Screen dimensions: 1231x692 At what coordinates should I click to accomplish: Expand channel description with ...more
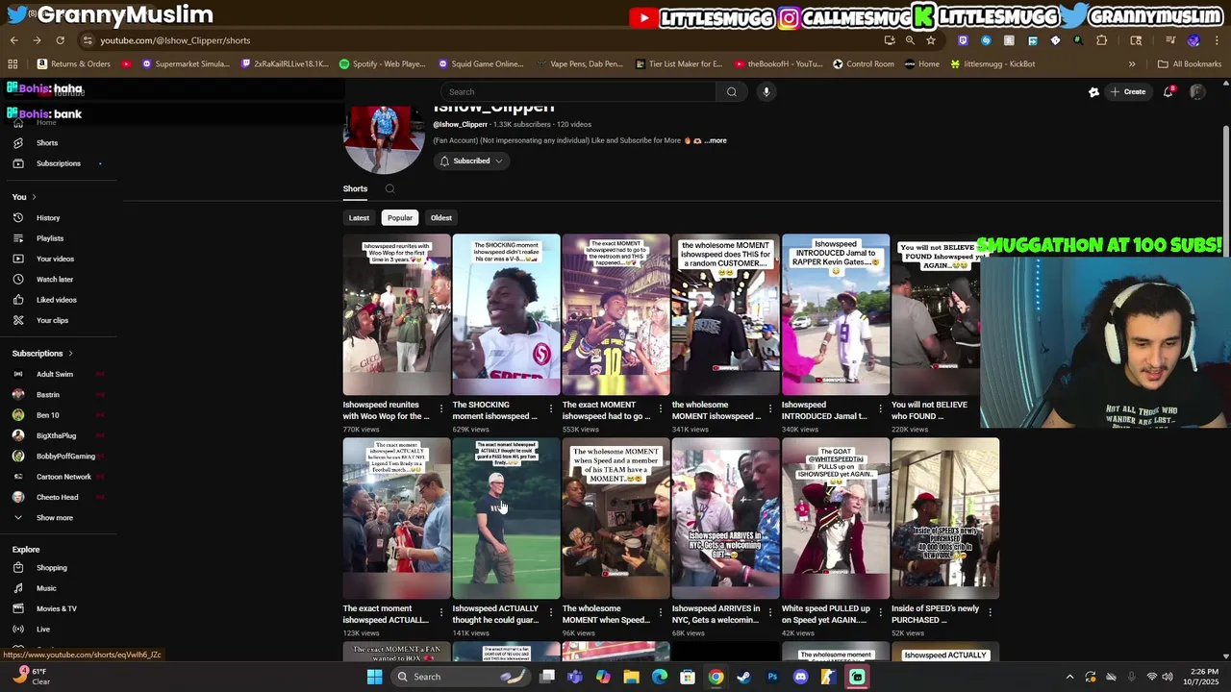click(x=717, y=140)
